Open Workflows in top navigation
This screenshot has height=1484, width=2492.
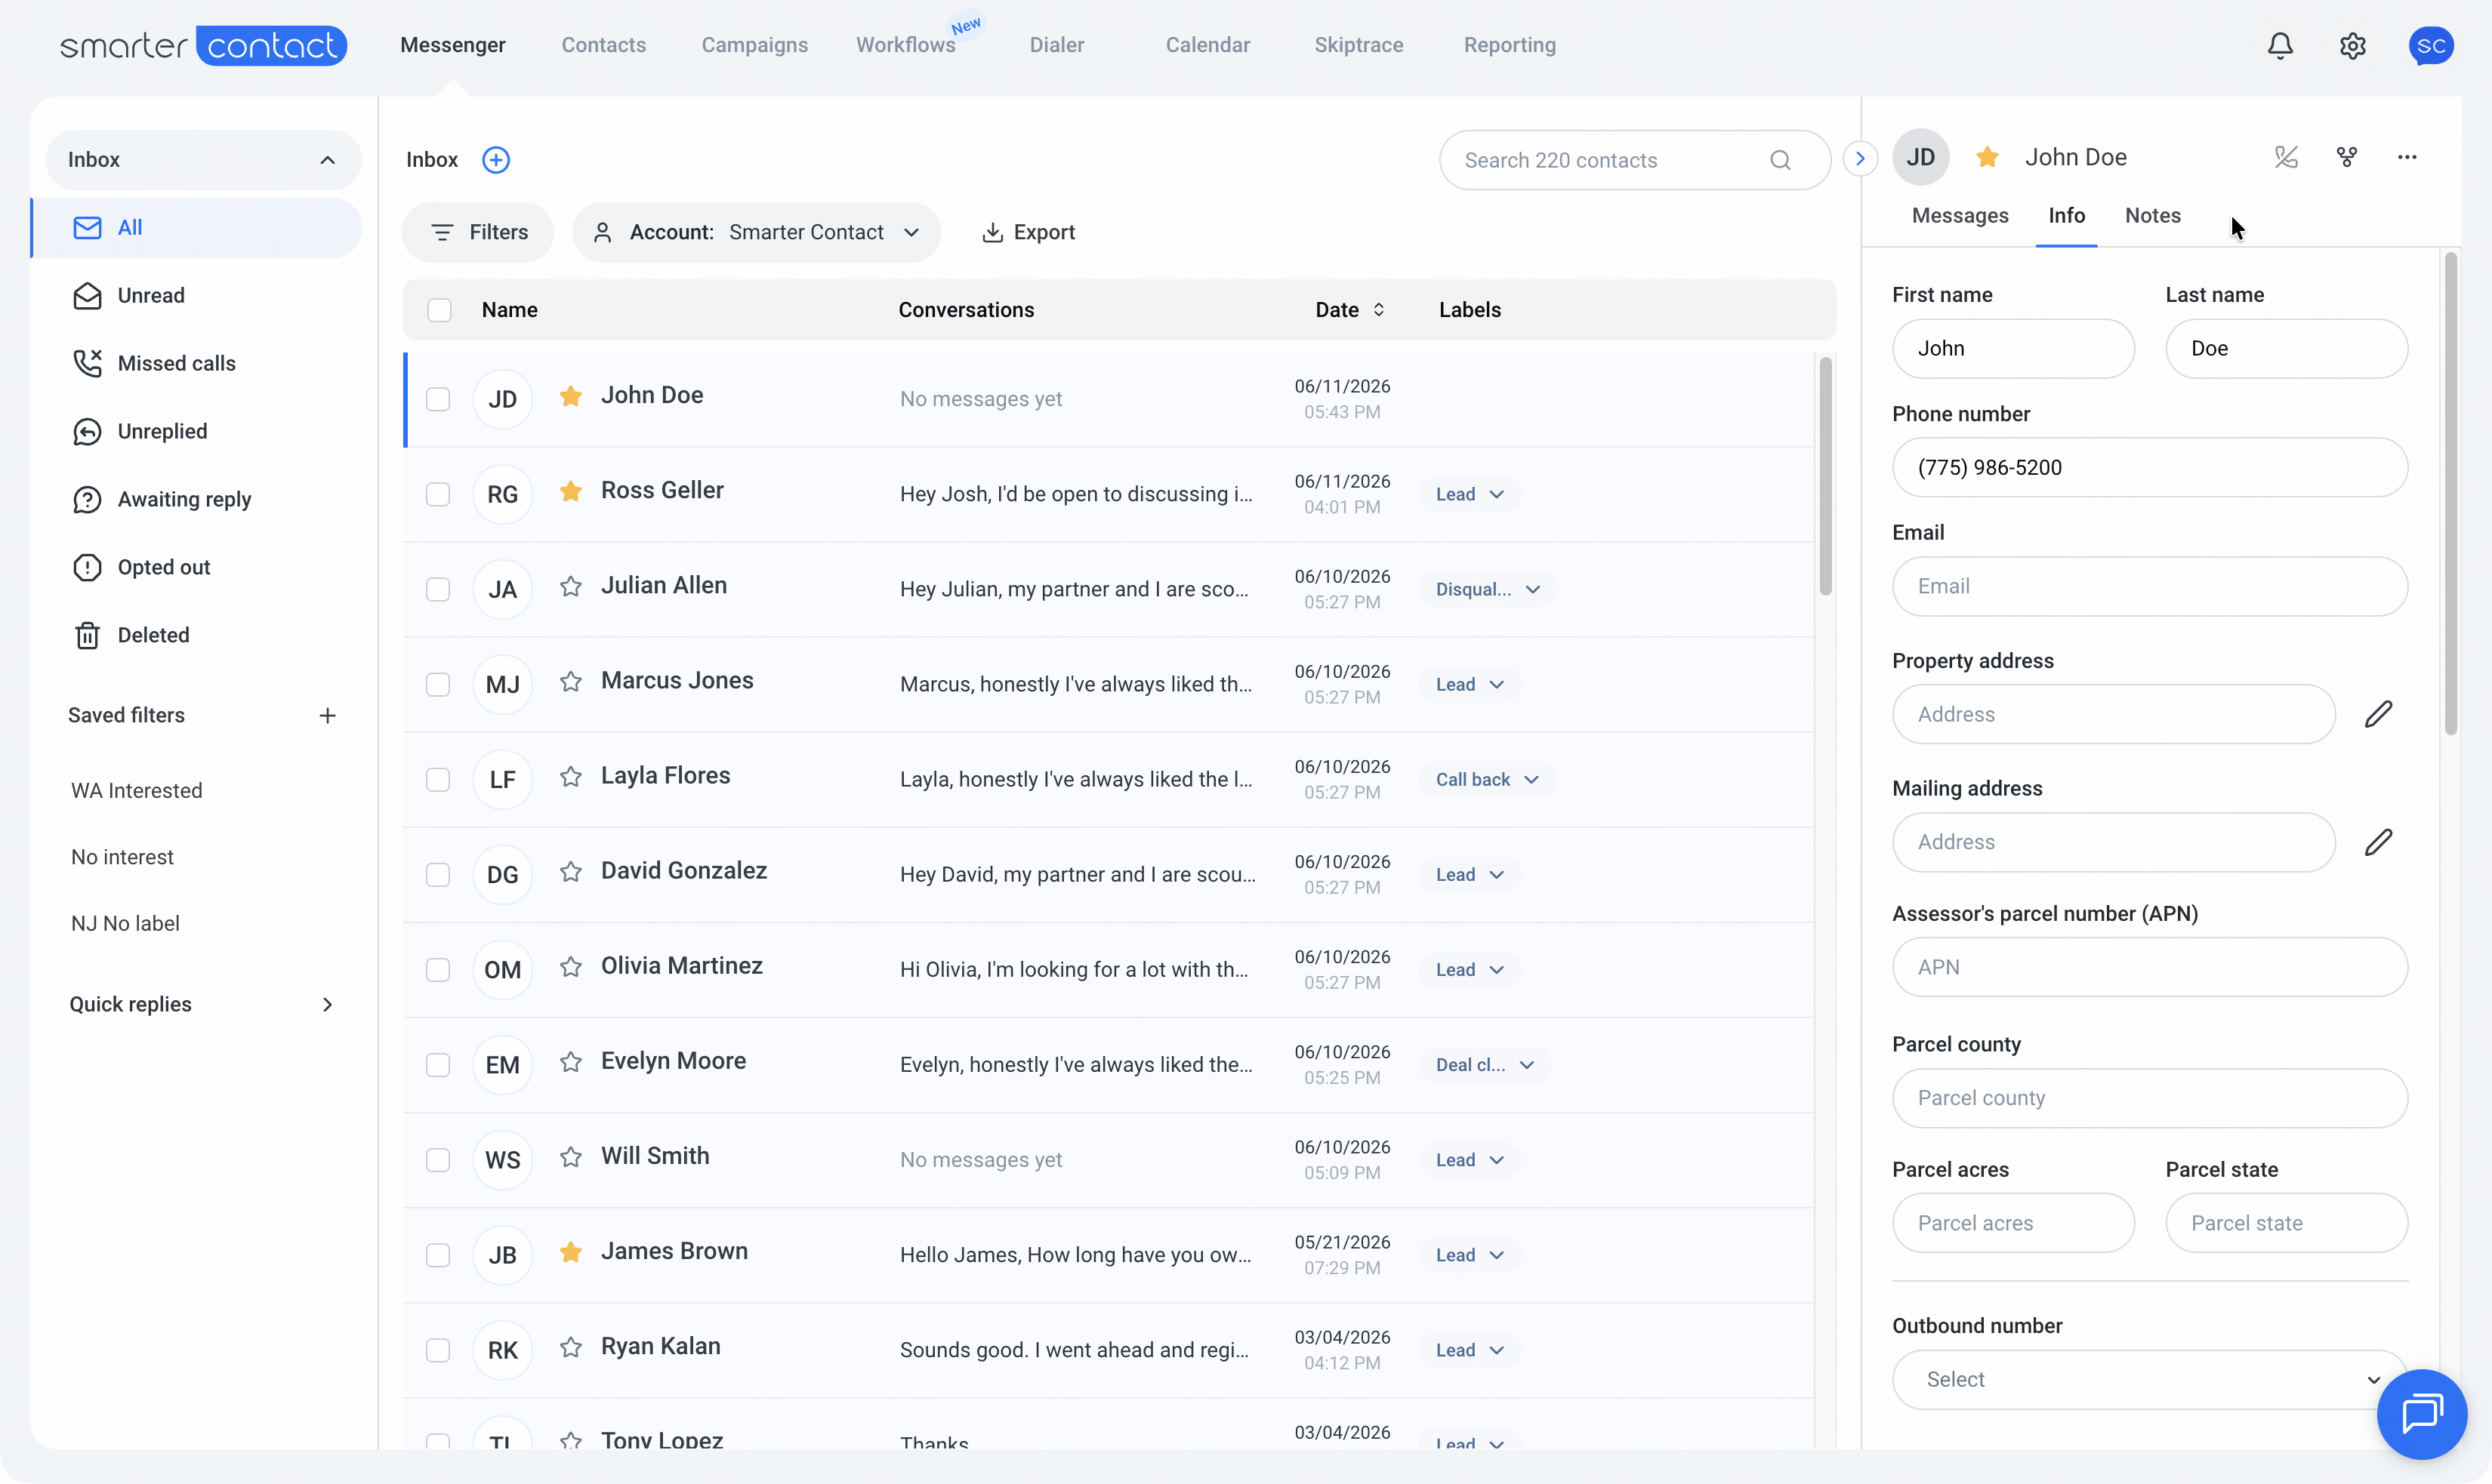905,45
